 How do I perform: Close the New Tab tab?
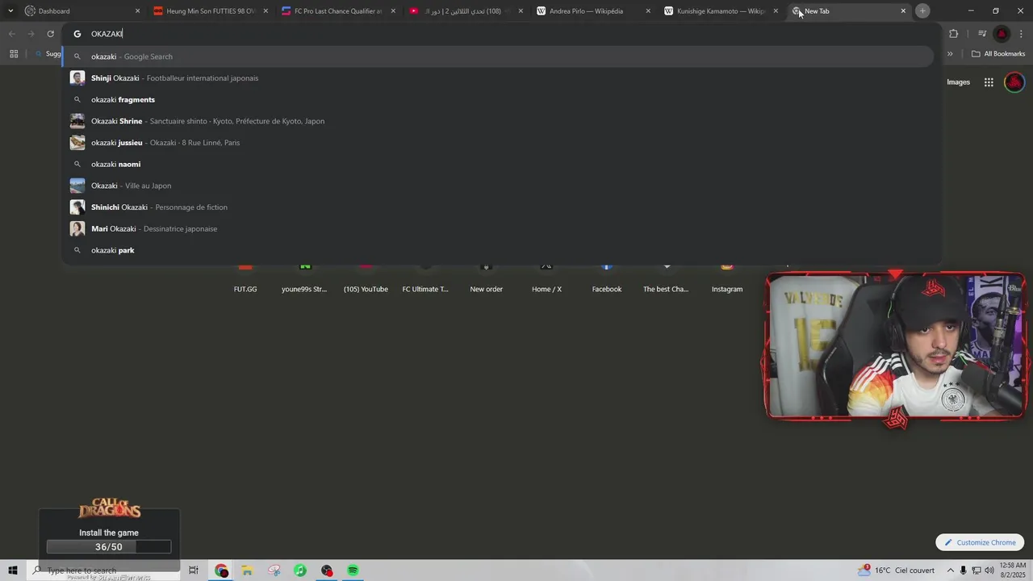[903, 11]
